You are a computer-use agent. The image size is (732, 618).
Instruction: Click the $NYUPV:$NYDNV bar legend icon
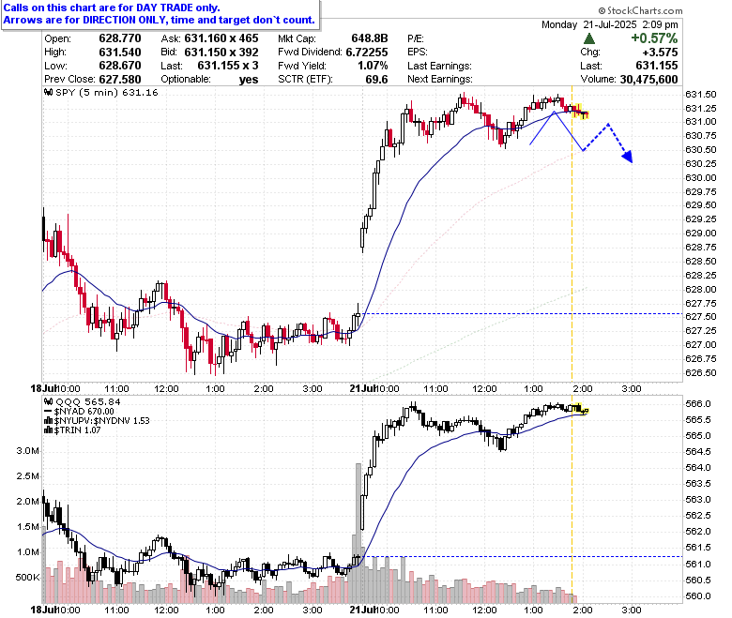point(48,421)
